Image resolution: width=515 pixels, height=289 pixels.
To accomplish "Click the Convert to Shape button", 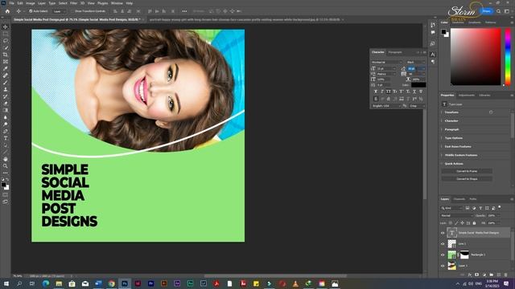I will coord(467,179).
